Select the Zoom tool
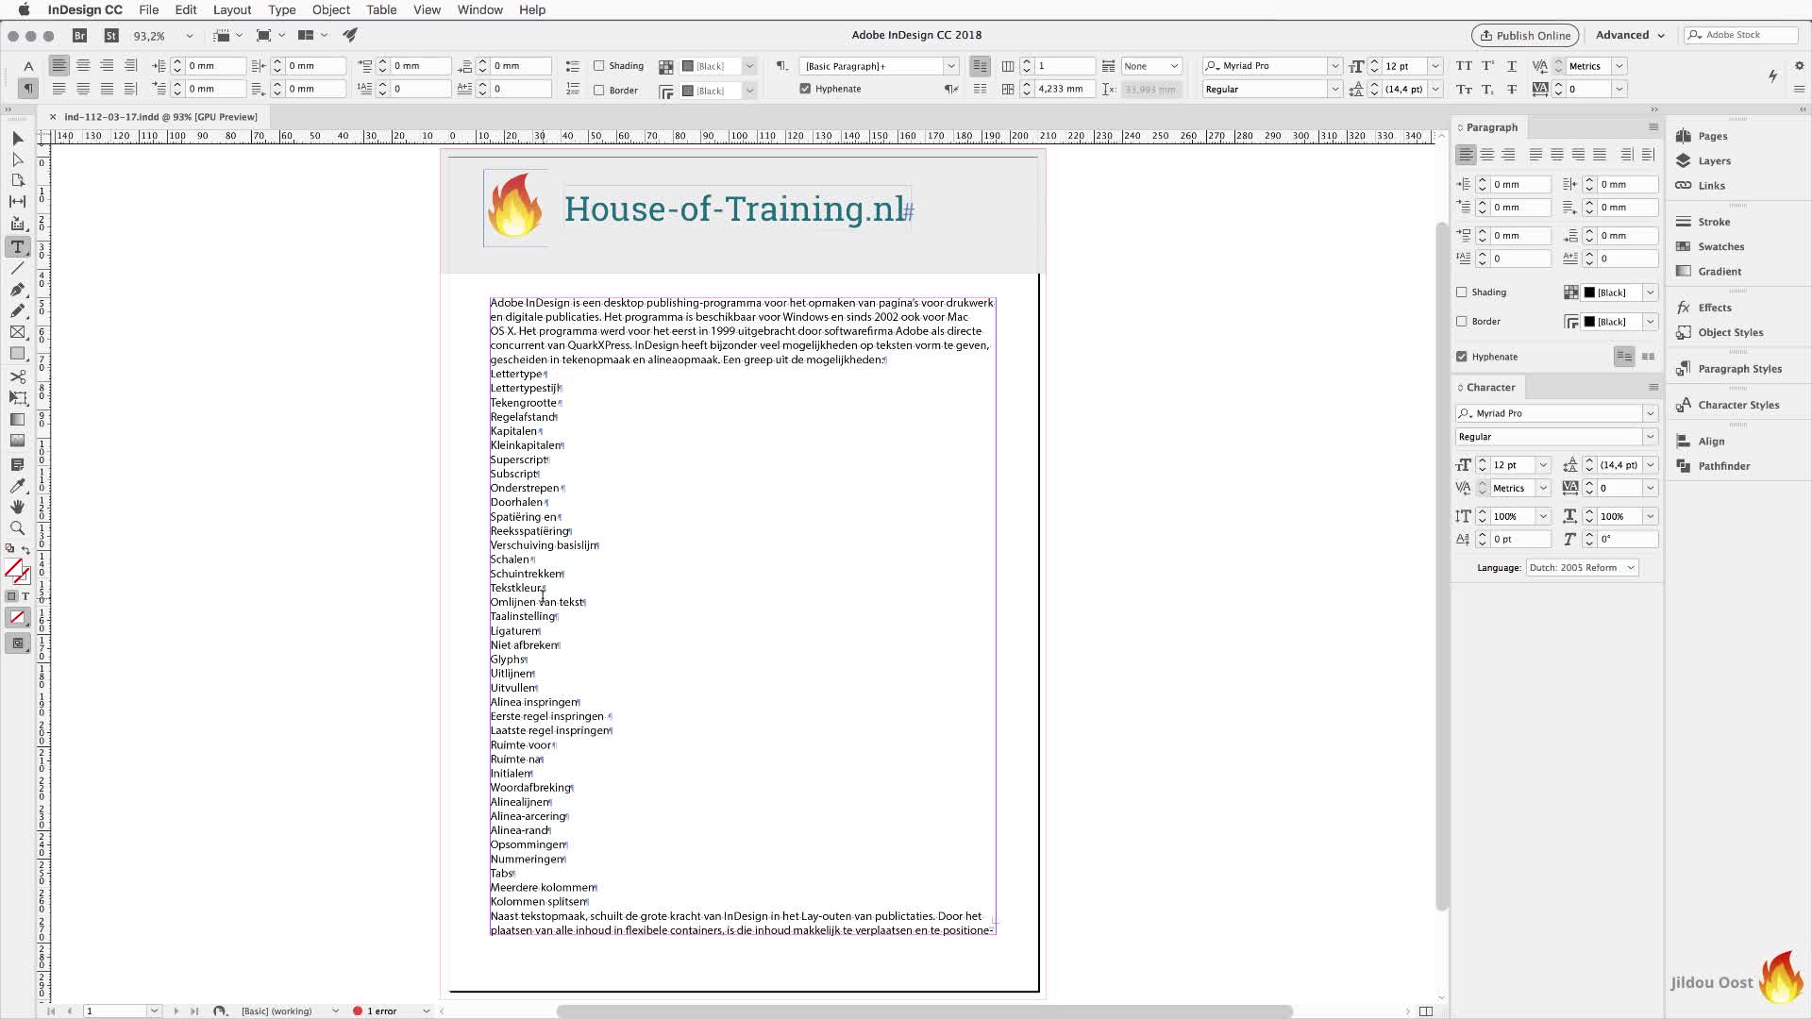Image resolution: width=1812 pixels, height=1019 pixels. pos(18,527)
